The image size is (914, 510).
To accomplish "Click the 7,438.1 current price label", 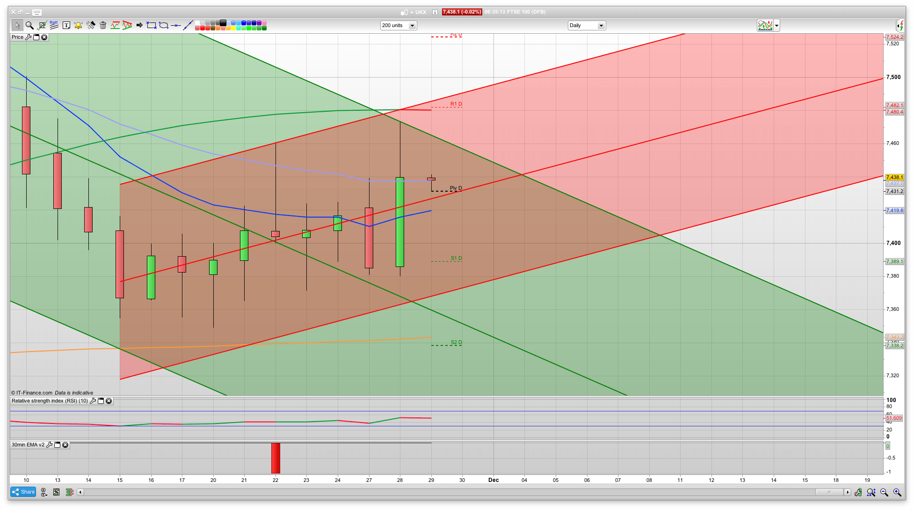I will click(895, 178).
